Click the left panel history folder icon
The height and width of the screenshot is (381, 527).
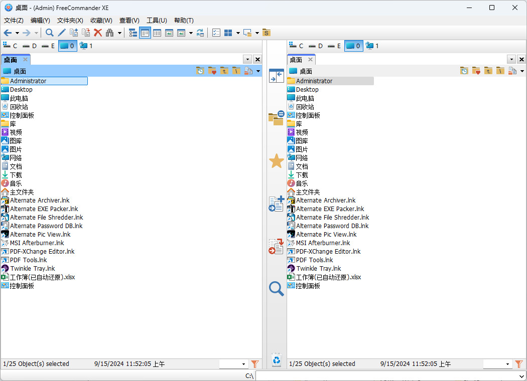pyautogui.click(x=200, y=71)
